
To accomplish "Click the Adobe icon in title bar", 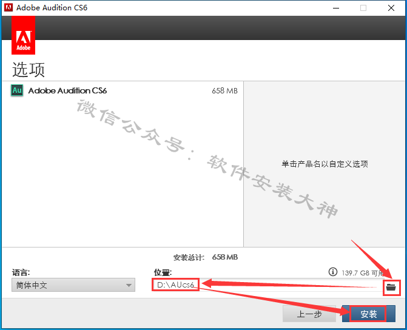I will coord(8,7).
